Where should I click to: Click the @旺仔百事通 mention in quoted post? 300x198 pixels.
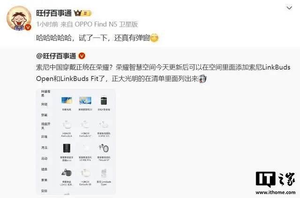[56, 56]
